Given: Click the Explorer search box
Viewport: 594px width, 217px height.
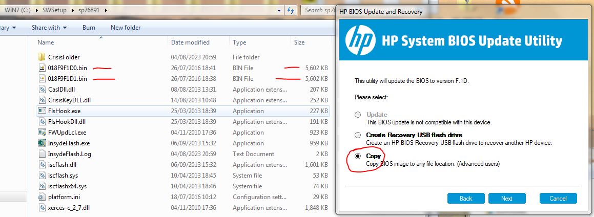Looking at the screenshot, I should coord(319,10).
